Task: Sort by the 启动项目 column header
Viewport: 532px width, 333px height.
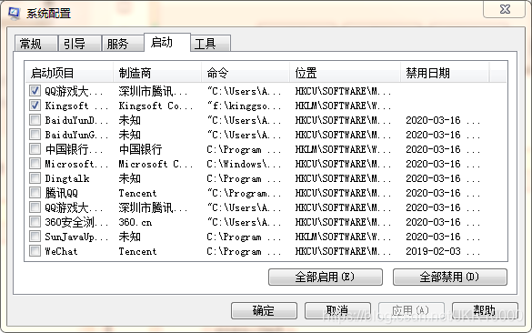Action: pos(69,72)
